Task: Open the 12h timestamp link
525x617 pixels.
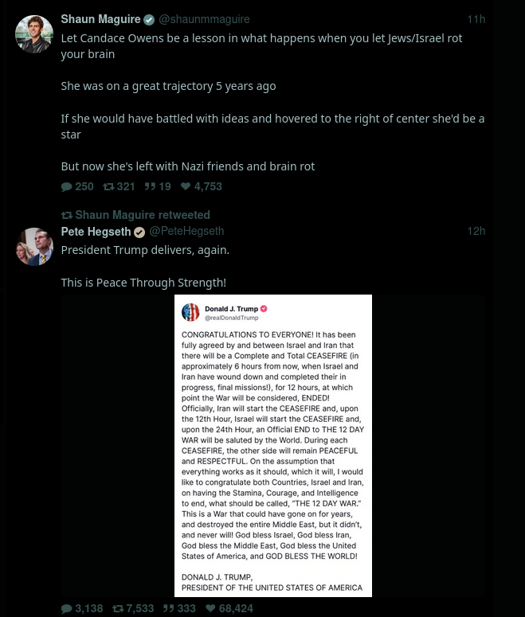Action: [x=476, y=231]
